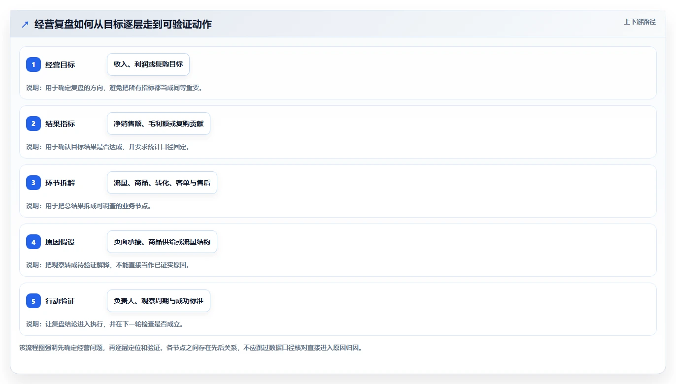Image resolution: width=676 pixels, height=384 pixels.
Task: Click the title 经营复盘如何从目标逐层走到可验证动作
Action: pyautogui.click(x=123, y=25)
